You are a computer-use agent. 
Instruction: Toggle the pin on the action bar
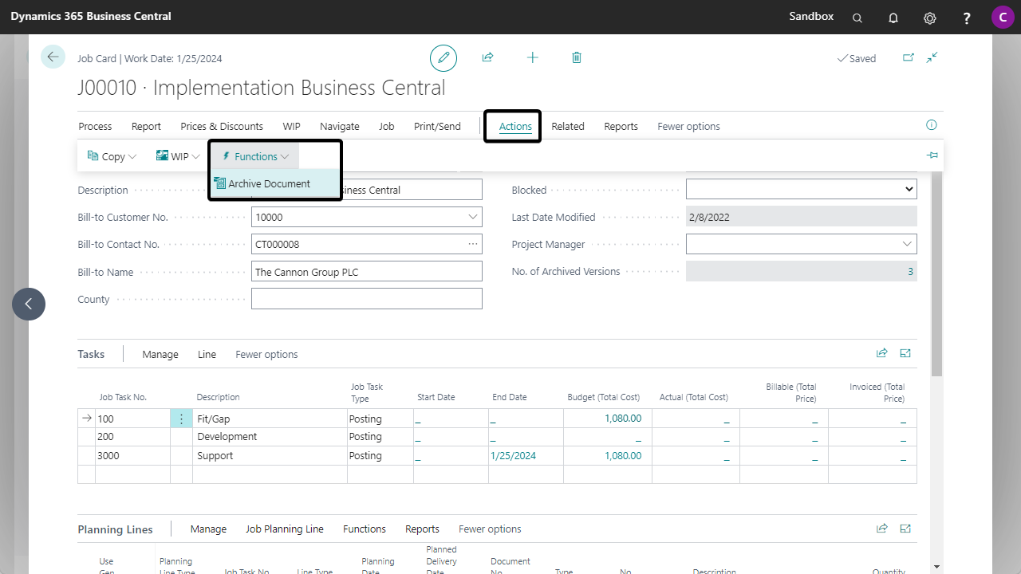tap(932, 155)
